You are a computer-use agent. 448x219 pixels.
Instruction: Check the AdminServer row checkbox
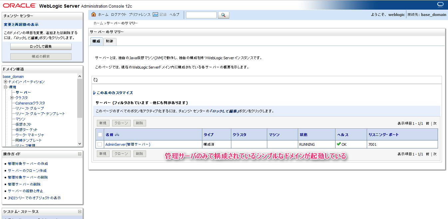(100, 144)
